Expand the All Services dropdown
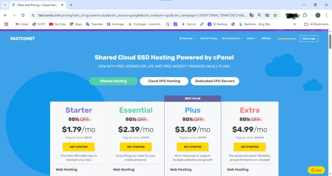Screen dimensions: 332x176 (187, 38)
